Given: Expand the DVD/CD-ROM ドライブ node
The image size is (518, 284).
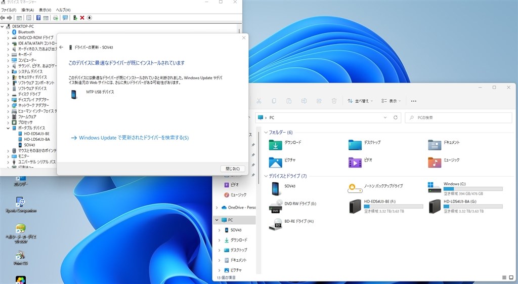Looking at the screenshot, I should point(8,37).
